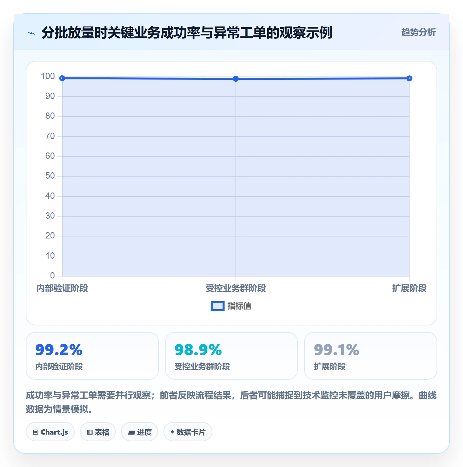
Task: Click the description paragraph starting with 成功率与异常工单
Action: (x=231, y=402)
